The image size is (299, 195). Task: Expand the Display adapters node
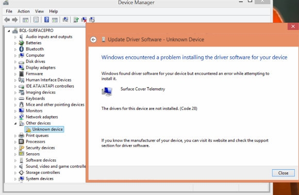pyautogui.click(x=15, y=68)
